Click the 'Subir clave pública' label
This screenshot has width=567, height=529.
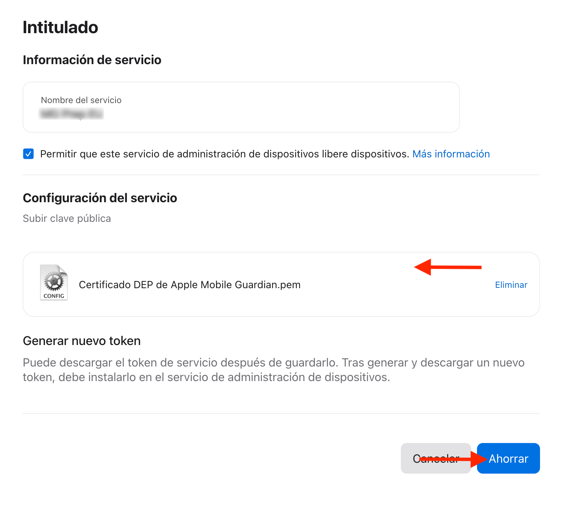67,219
